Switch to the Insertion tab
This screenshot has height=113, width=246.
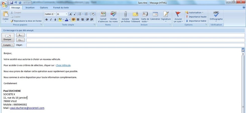30,8
